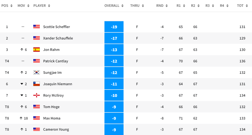Click Scottie Scheffler's USA flag icon

tap(37, 27)
